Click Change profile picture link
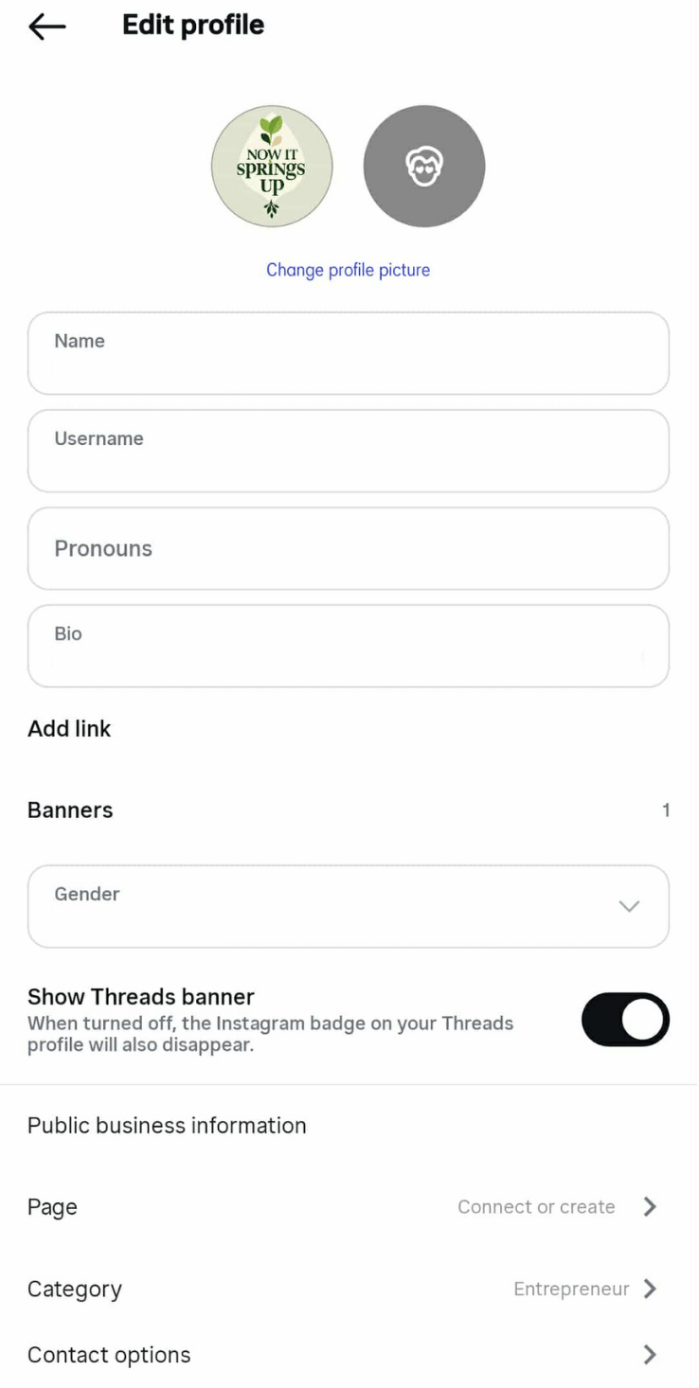This screenshot has width=699, height=1388. click(348, 270)
